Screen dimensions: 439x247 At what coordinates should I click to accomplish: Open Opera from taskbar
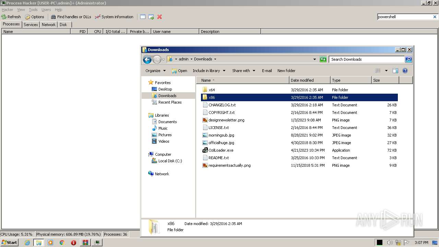click(x=73, y=243)
